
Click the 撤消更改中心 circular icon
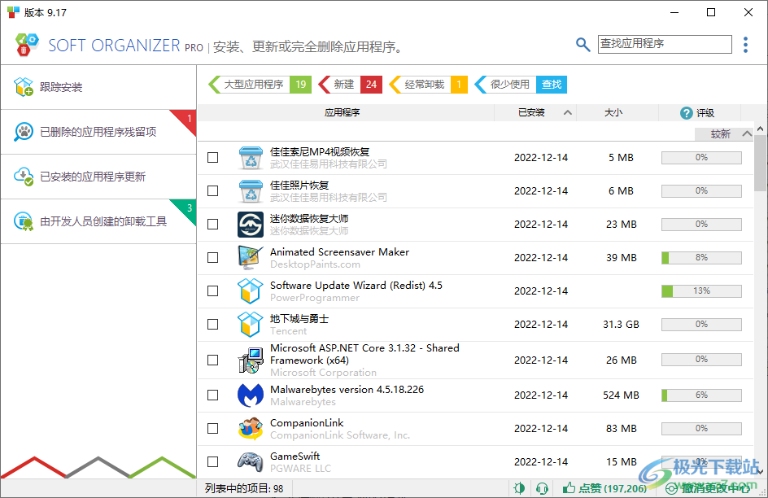[x=671, y=488]
